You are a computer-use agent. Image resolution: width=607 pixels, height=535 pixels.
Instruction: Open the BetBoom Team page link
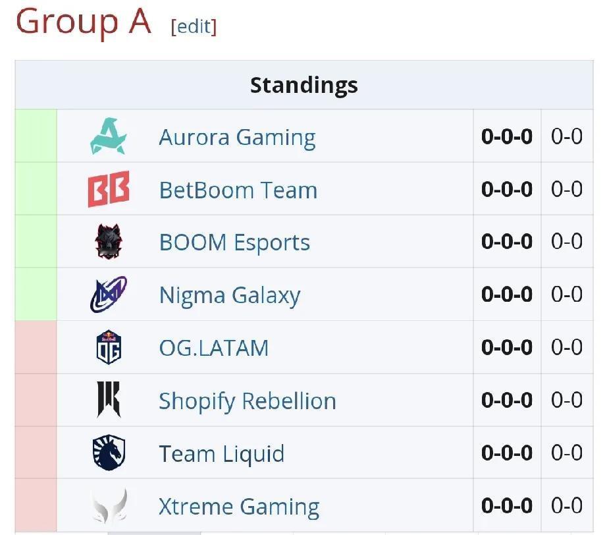238,190
